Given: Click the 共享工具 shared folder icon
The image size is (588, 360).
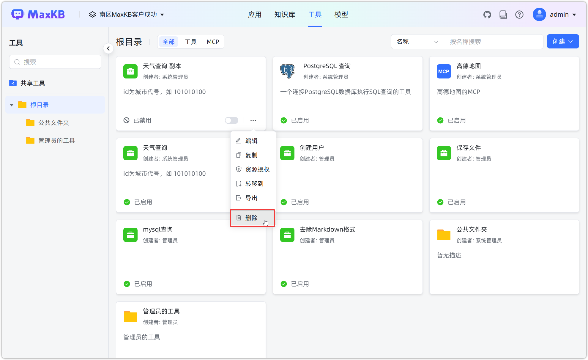Looking at the screenshot, I should (13, 83).
